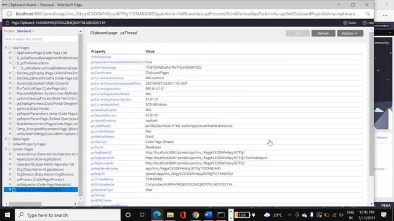Expand the EnvTaskListPage node

click(x=10, y=88)
